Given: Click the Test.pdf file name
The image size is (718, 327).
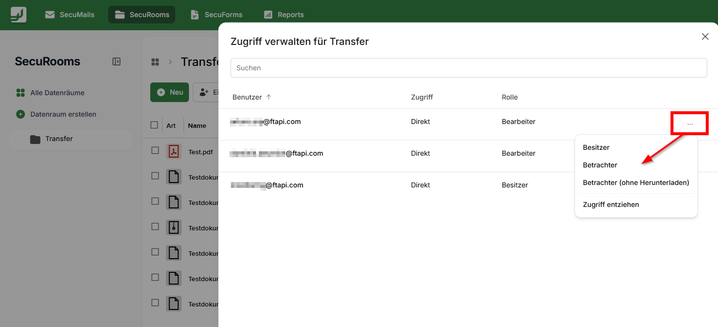Looking at the screenshot, I should (x=201, y=152).
